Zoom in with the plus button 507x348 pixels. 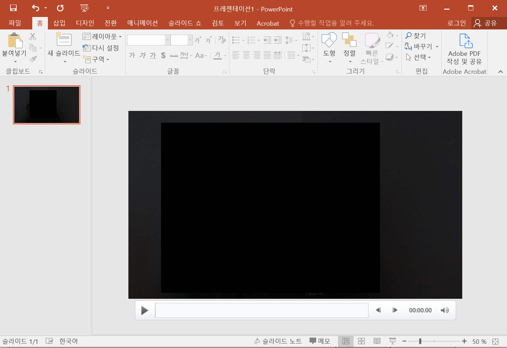464,341
